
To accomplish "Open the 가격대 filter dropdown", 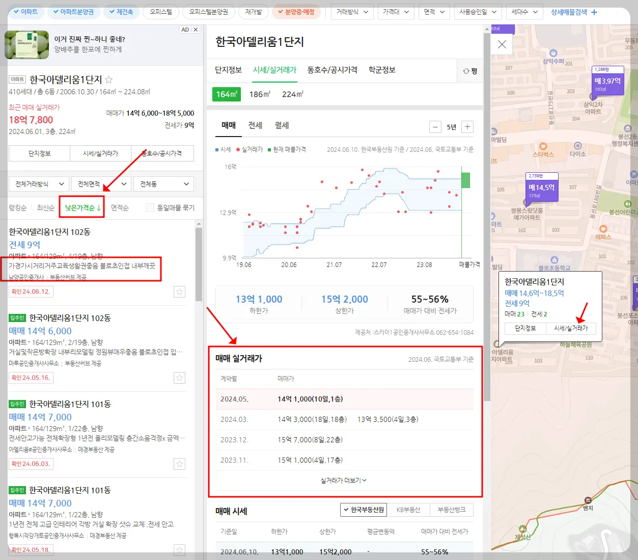I will pyautogui.click(x=396, y=11).
